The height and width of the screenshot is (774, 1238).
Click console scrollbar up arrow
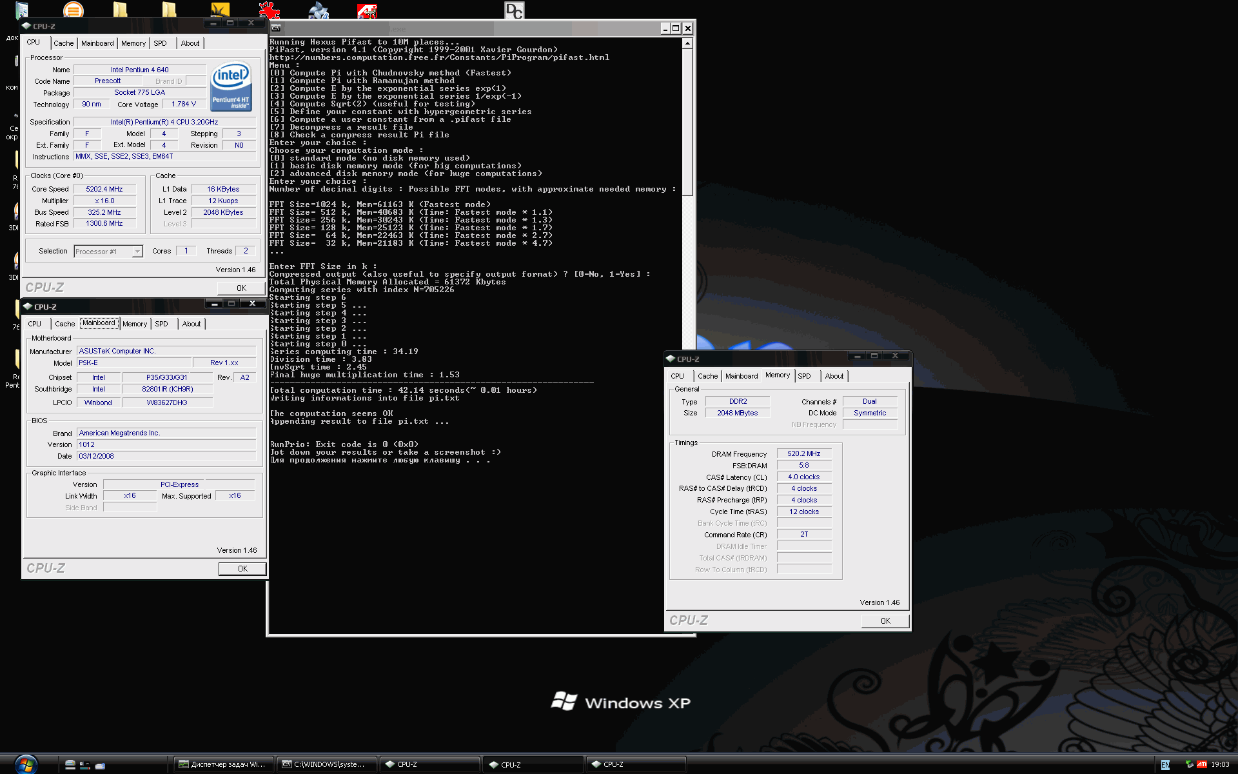[x=687, y=43]
